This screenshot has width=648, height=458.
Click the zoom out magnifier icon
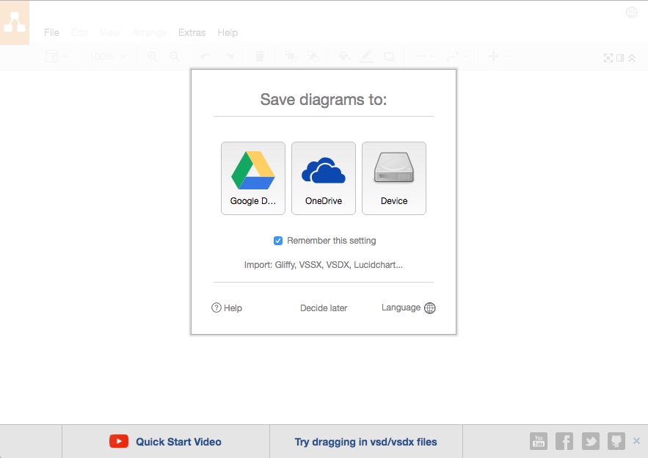pos(175,57)
